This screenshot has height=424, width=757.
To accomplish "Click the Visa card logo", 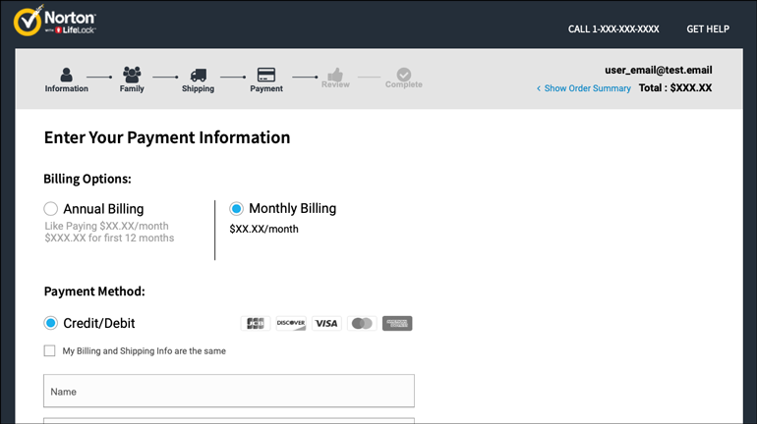I will 326,323.
